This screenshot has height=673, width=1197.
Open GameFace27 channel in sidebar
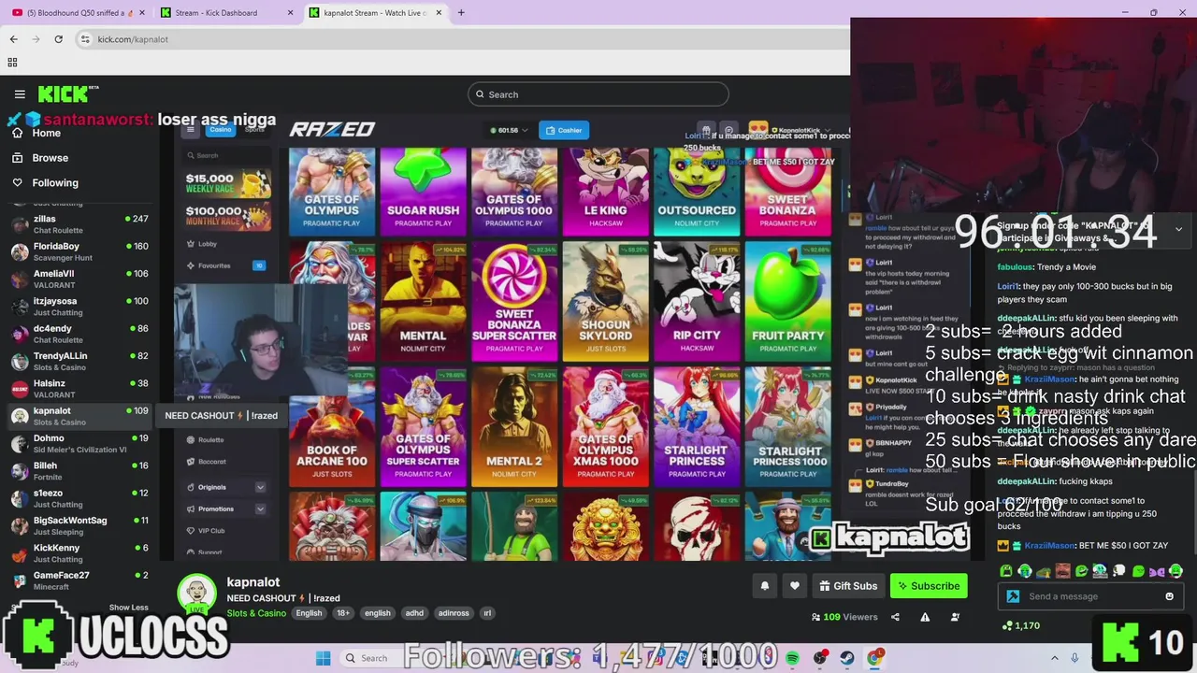click(x=79, y=580)
